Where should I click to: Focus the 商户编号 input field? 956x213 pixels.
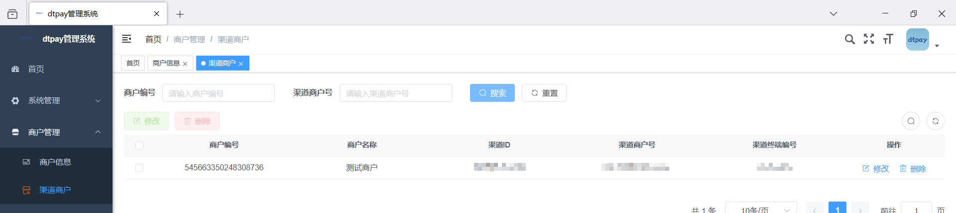click(219, 93)
